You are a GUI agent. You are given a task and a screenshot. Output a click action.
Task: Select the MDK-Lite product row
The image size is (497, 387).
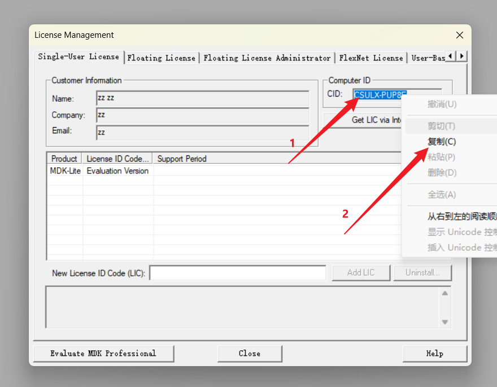(x=66, y=171)
